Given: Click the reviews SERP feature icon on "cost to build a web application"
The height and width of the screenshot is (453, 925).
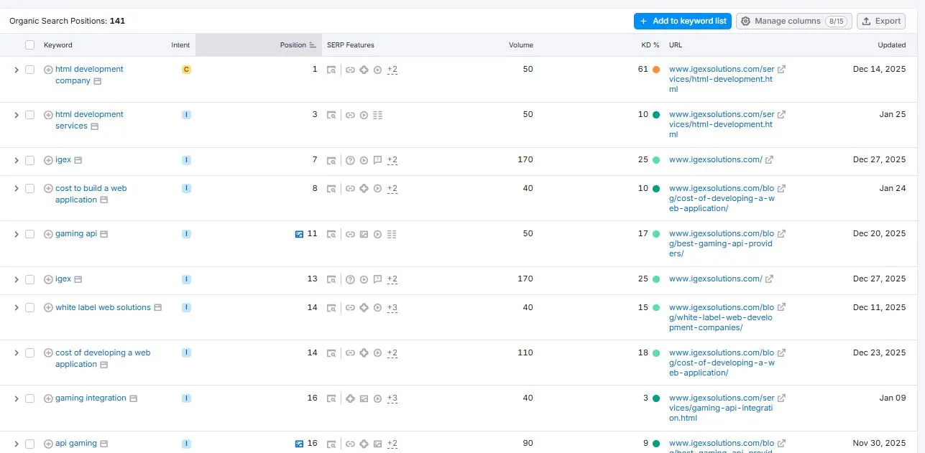Looking at the screenshot, I should [364, 188].
